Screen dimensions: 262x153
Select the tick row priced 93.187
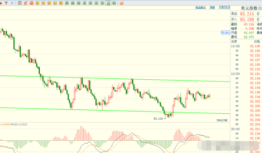click(246, 60)
